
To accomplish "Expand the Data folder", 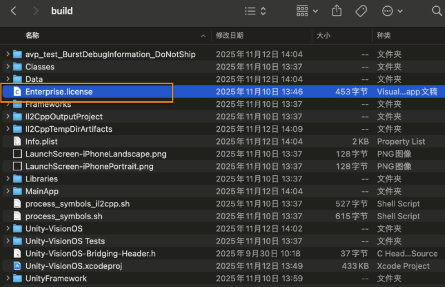I will pos(8,79).
